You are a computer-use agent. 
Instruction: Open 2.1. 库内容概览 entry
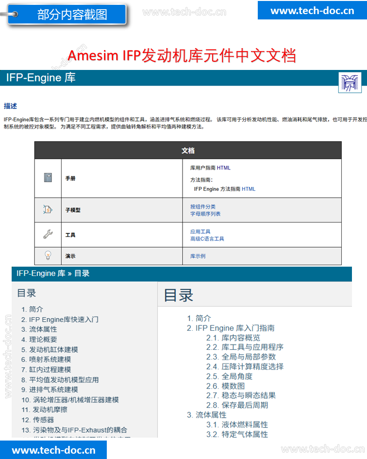click(233, 338)
